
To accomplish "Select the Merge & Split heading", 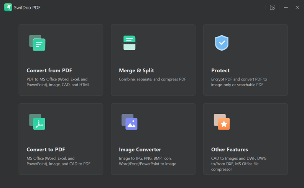I will [x=136, y=70].
